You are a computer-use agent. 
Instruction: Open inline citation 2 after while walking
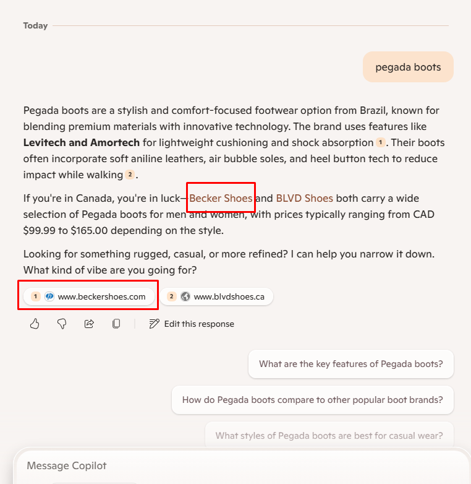pyautogui.click(x=130, y=175)
